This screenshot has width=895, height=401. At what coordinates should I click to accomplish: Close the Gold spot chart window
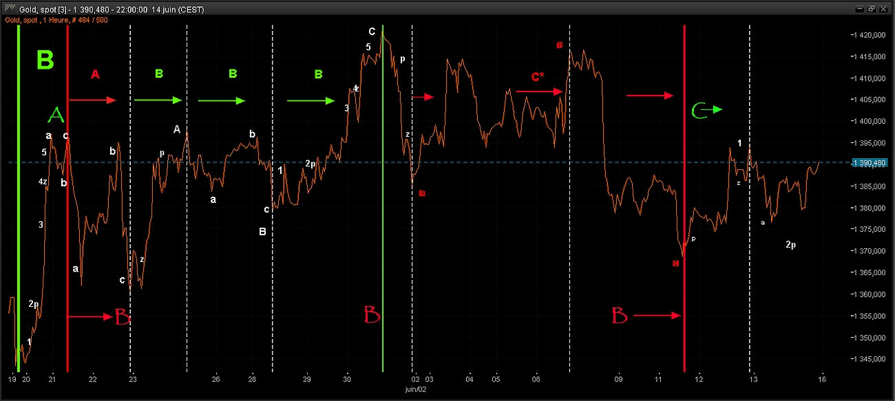(883, 9)
